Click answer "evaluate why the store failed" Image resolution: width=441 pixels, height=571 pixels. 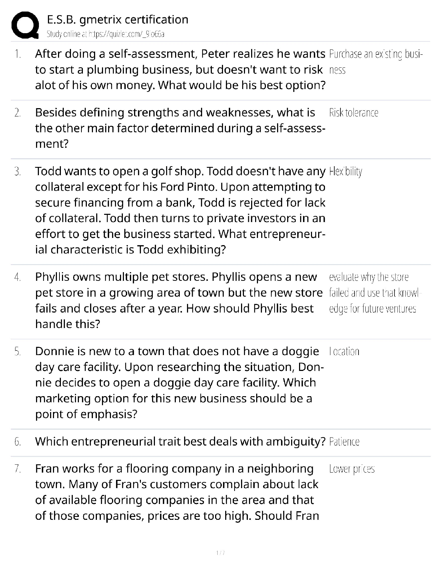(x=374, y=293)
